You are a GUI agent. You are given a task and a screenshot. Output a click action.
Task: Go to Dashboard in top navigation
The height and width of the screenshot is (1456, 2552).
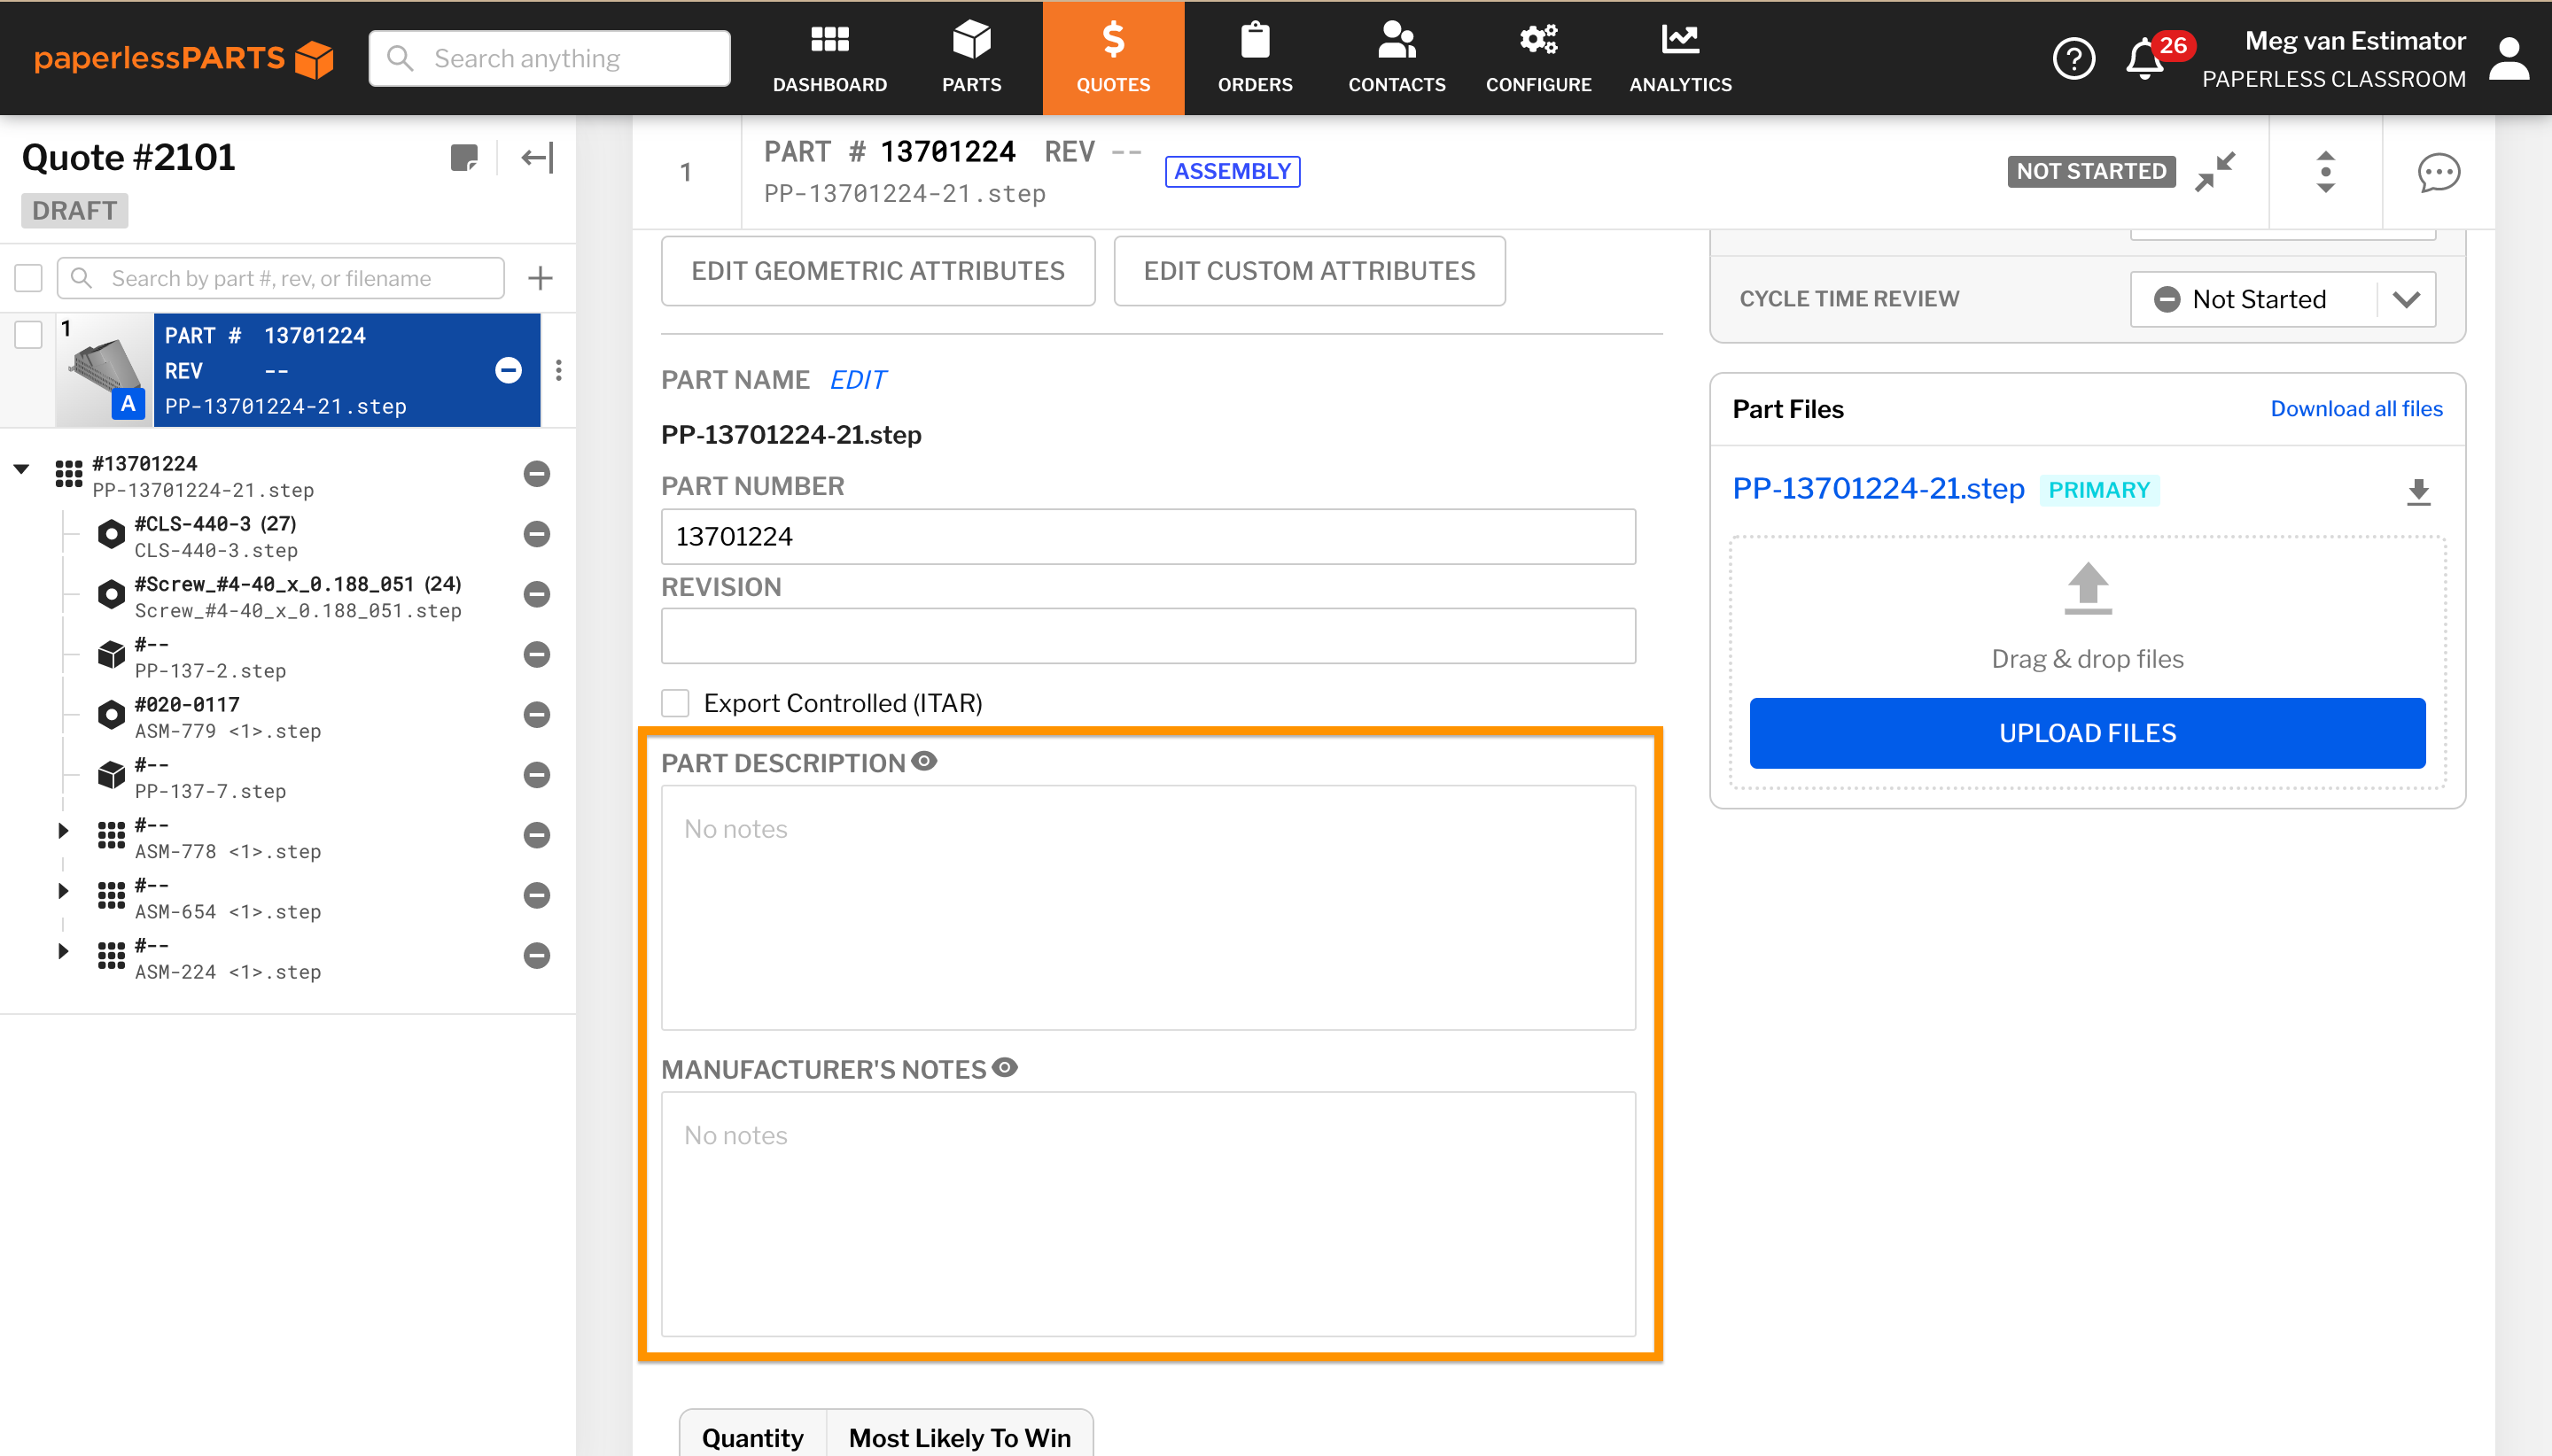829,58
